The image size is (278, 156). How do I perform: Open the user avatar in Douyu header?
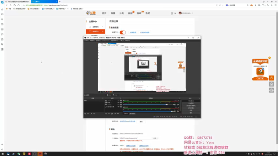(180, 13)
